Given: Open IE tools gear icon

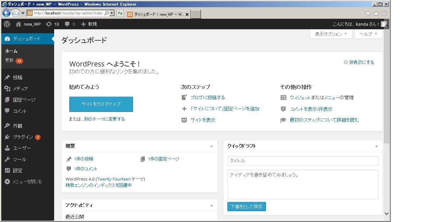Looking at the screenshot, I should pyautogui.click(x=384, y=14).
